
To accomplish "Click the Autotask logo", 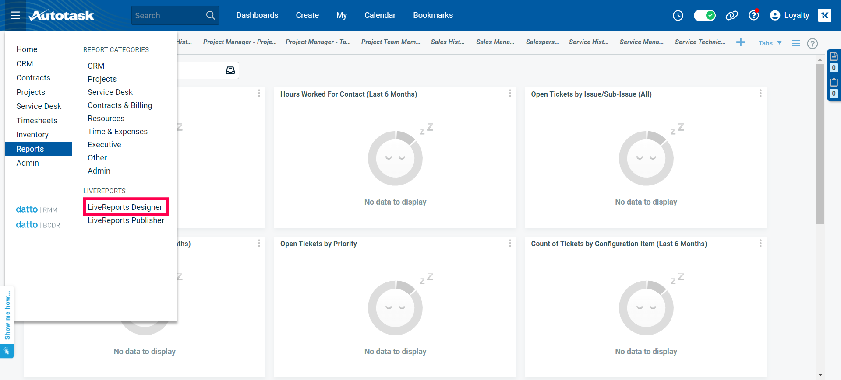I will click(61, 15).
